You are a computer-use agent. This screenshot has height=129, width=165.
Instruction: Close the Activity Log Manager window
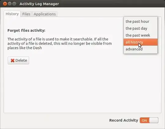pyautogui.click(x=5, y=4)
